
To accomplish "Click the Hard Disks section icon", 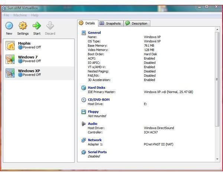I will [x=84, y=88].
